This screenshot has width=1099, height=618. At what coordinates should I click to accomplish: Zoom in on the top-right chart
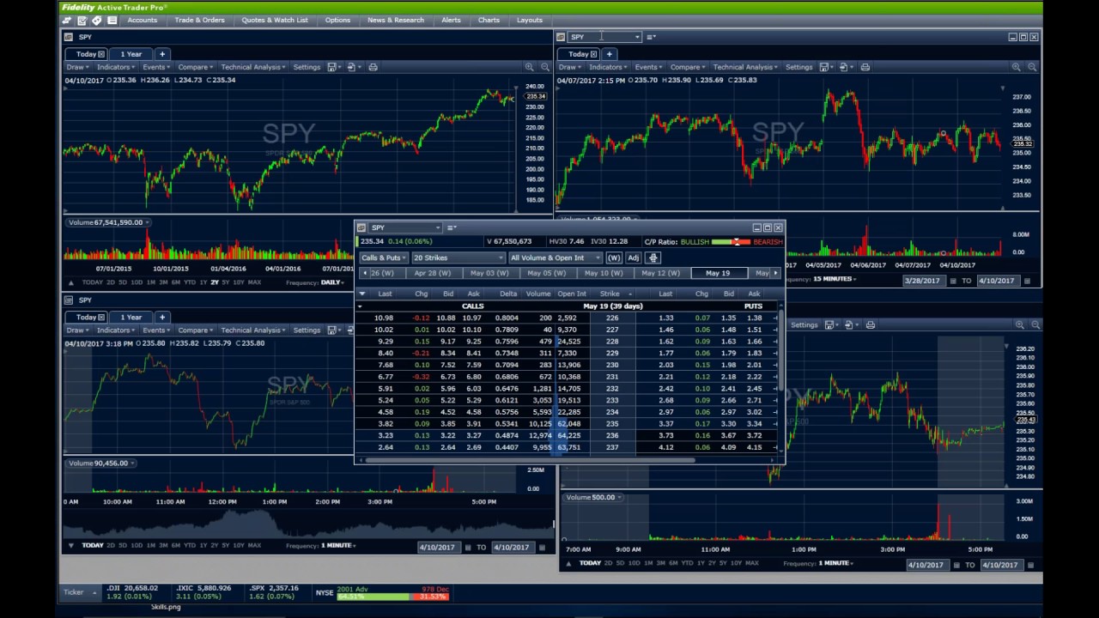[x=1017, y=67]
